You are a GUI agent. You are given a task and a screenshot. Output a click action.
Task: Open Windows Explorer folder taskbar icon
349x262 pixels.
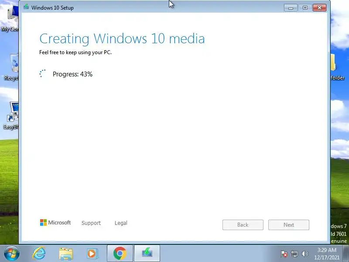(66, 254)
